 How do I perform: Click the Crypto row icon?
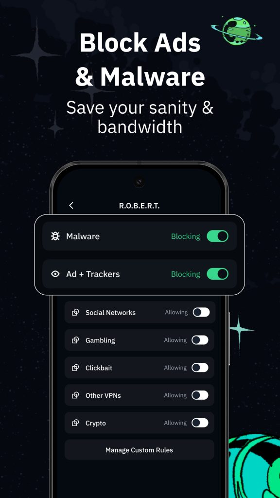point(75,423)
